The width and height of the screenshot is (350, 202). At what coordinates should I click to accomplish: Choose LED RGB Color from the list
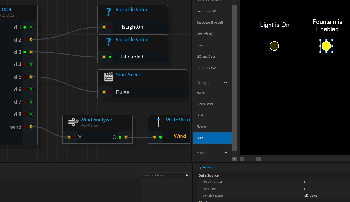pyautogui.click(x=206, y=68)
